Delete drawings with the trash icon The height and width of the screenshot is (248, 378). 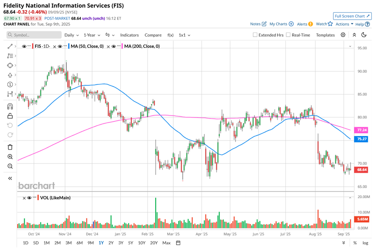pyautogui.click(x=10, y=147)
